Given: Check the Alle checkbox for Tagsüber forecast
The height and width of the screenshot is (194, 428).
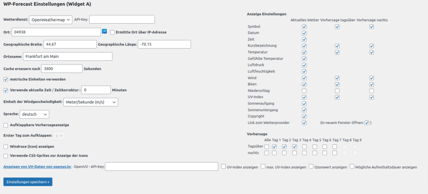Looking at the screenshot, I should pos(267,147).
